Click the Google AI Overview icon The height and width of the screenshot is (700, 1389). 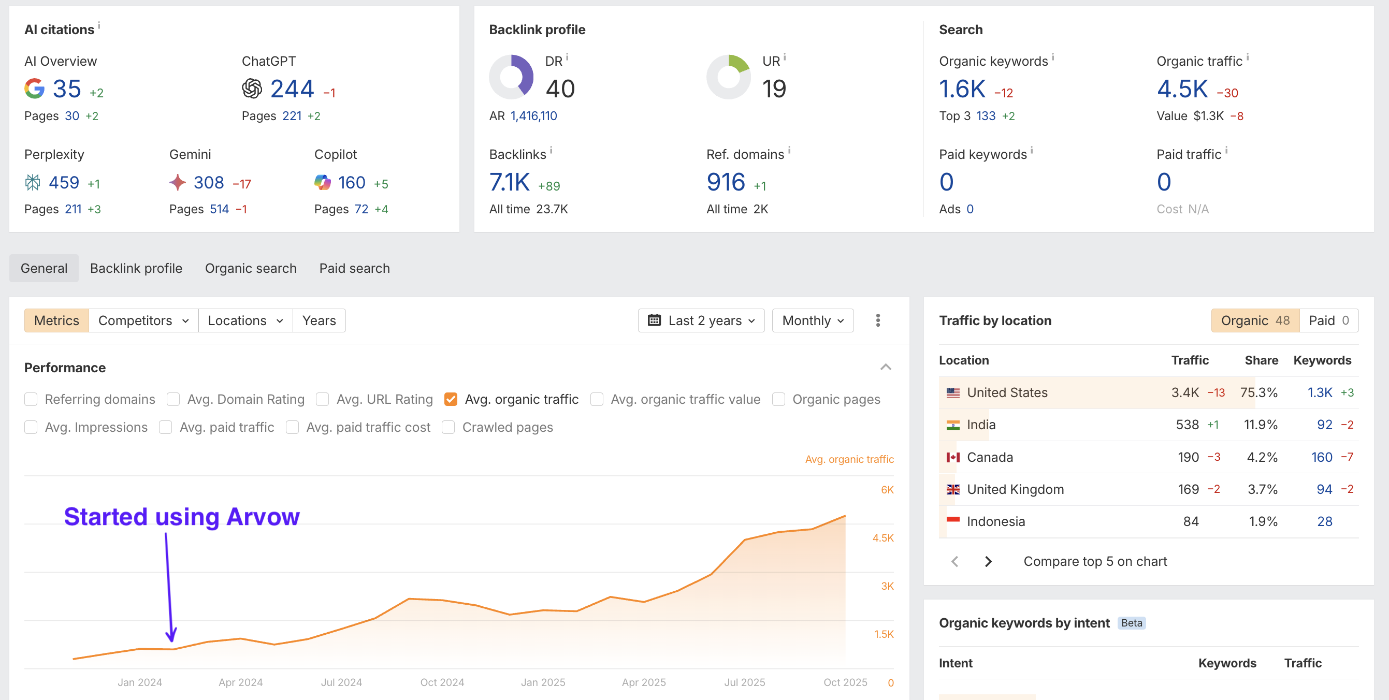coord(35,89)
